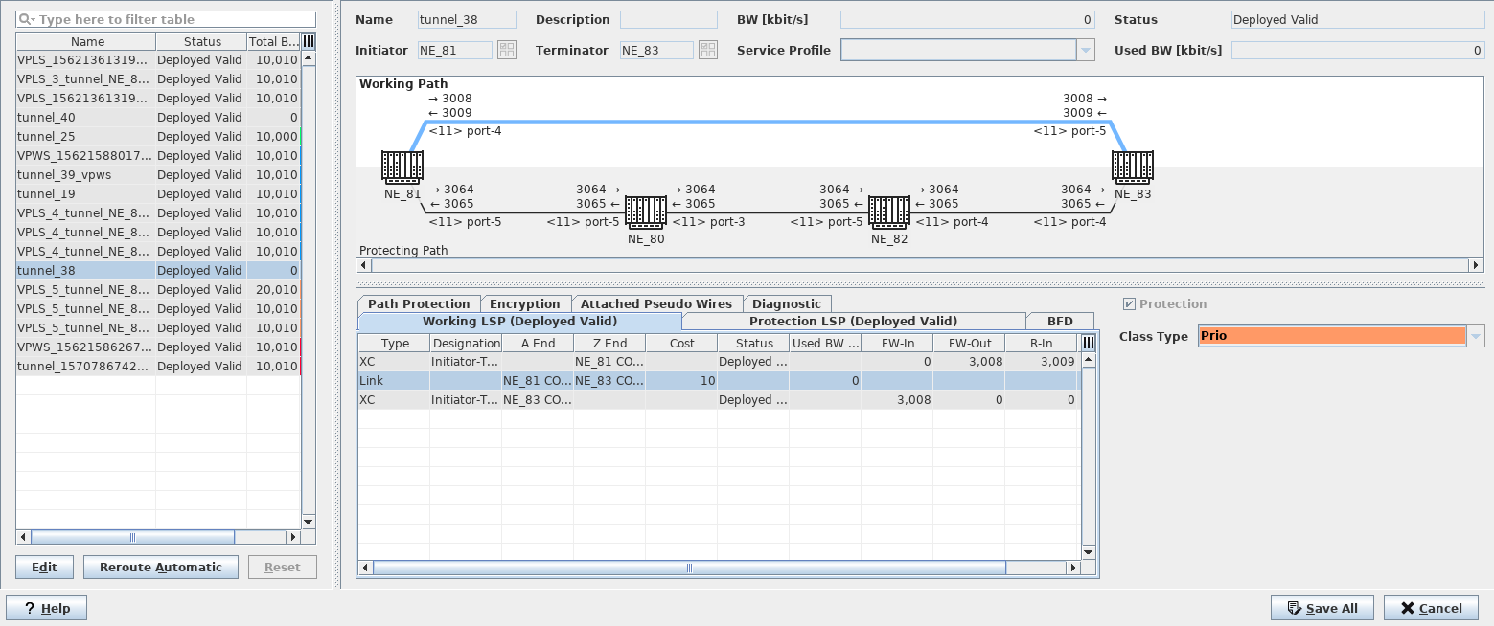Image resolution: width=1494 pixels, height=626 pixels.
Task: Open the Initiator NE selection browser icon
Action: pos(506,50)
